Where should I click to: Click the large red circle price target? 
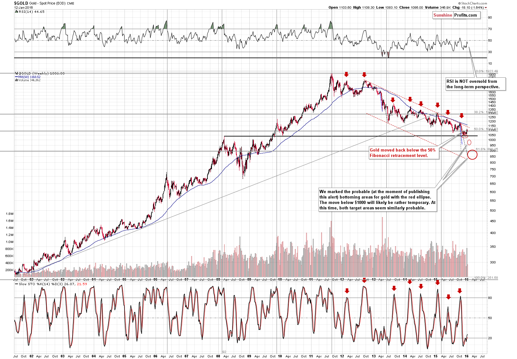(x=472, y=155)
